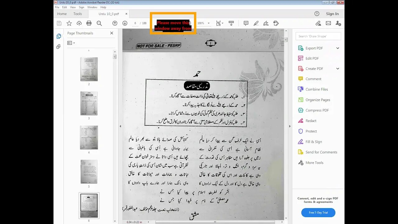Share file with others person icon
This screenshot has width=398, height=224.
click(x=338, y=23)
